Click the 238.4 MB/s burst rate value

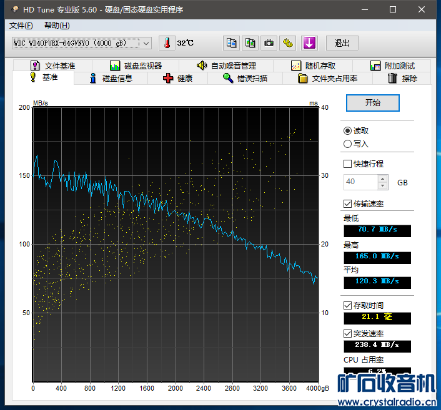tap(377, 346)
